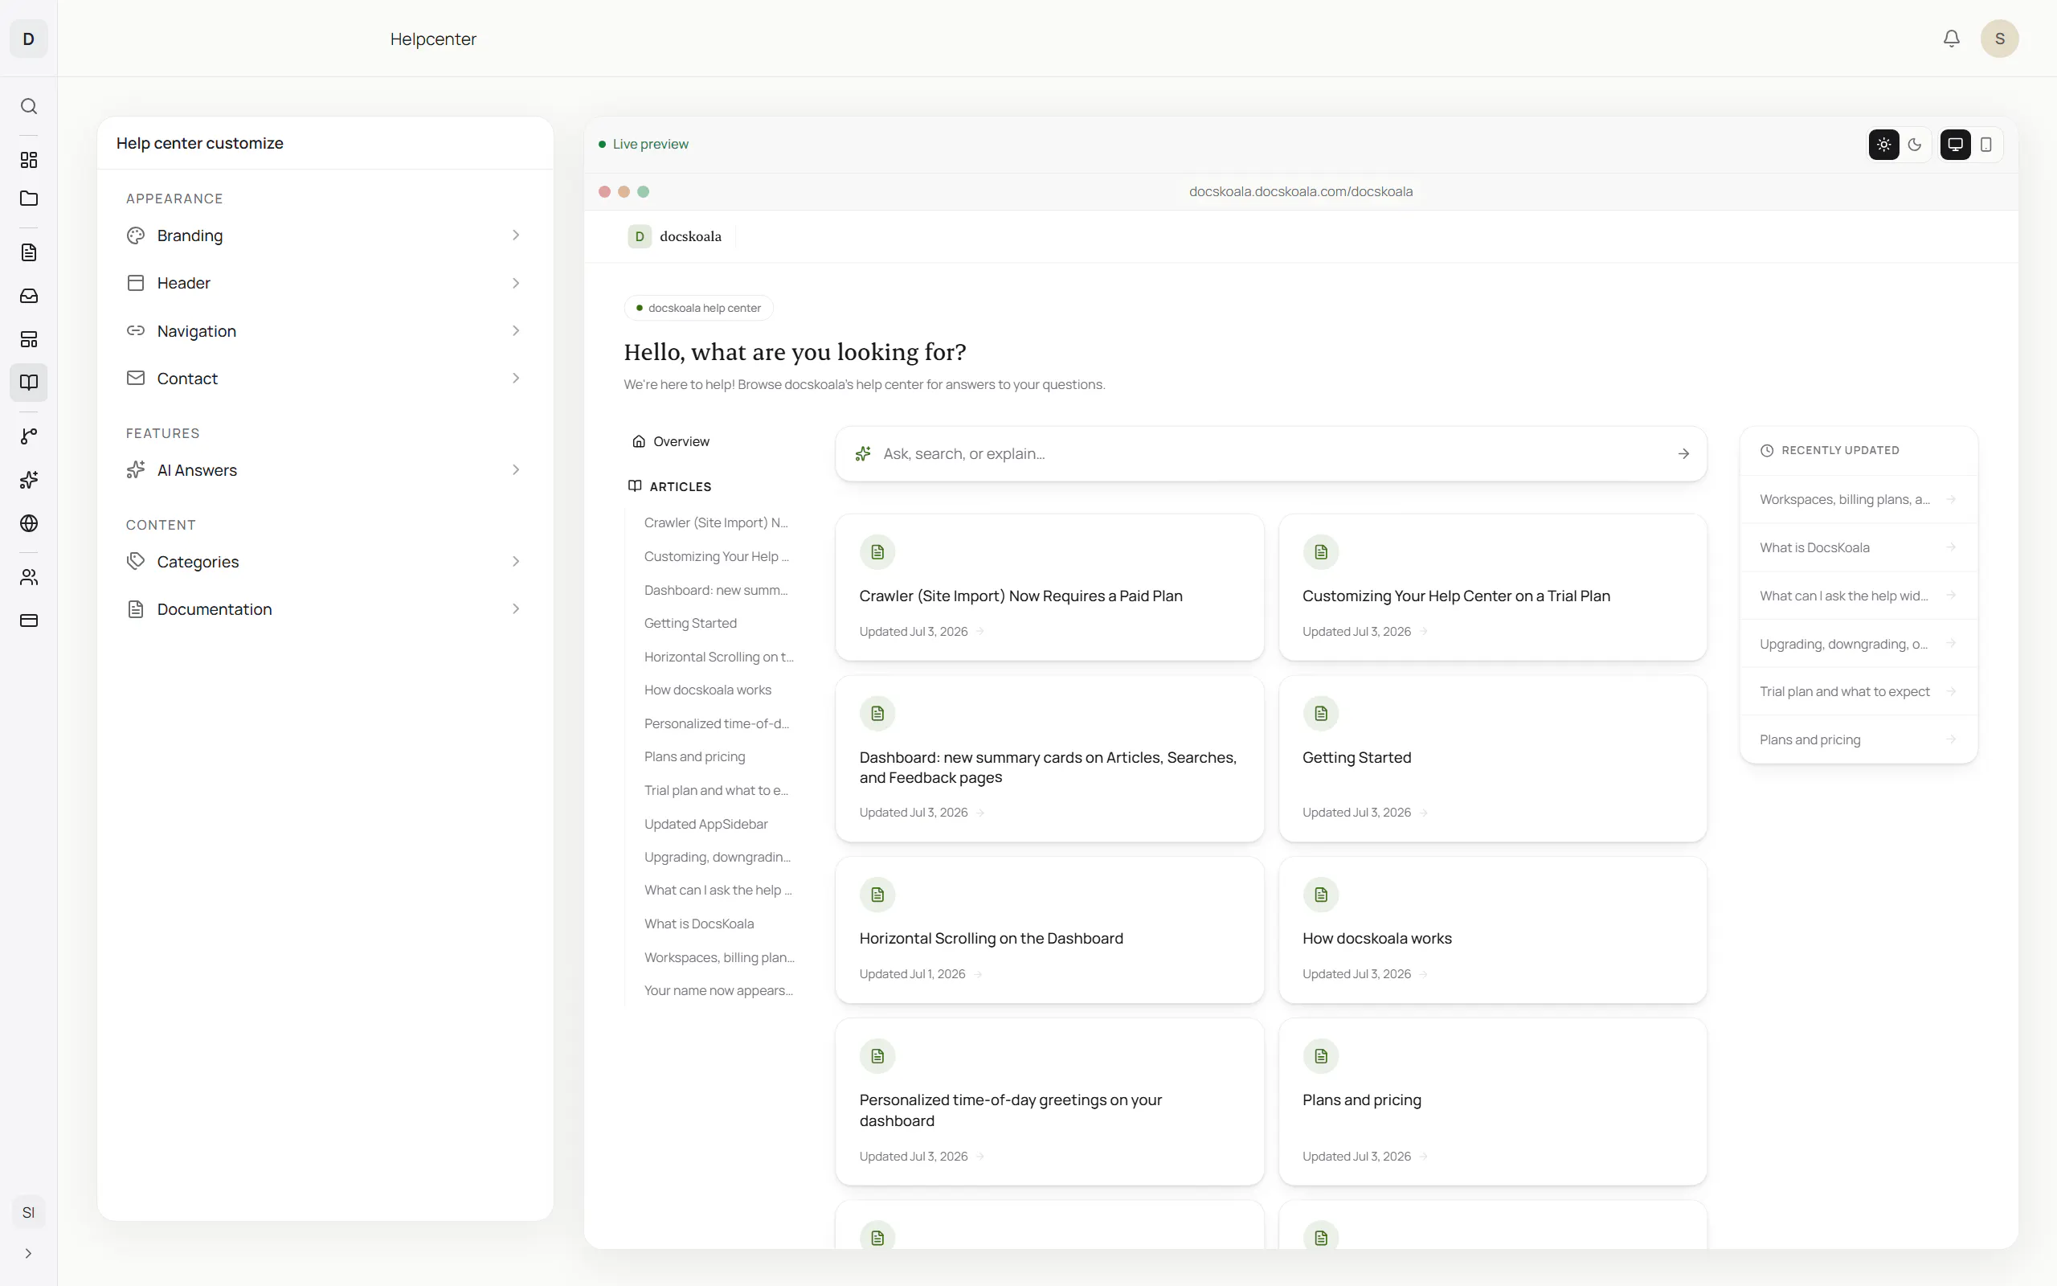Open What is DocsKoala in Recently Updated
The width and height of the screenshot is (2057, 1286).
pyautogui.click(x=1858, y=547)
